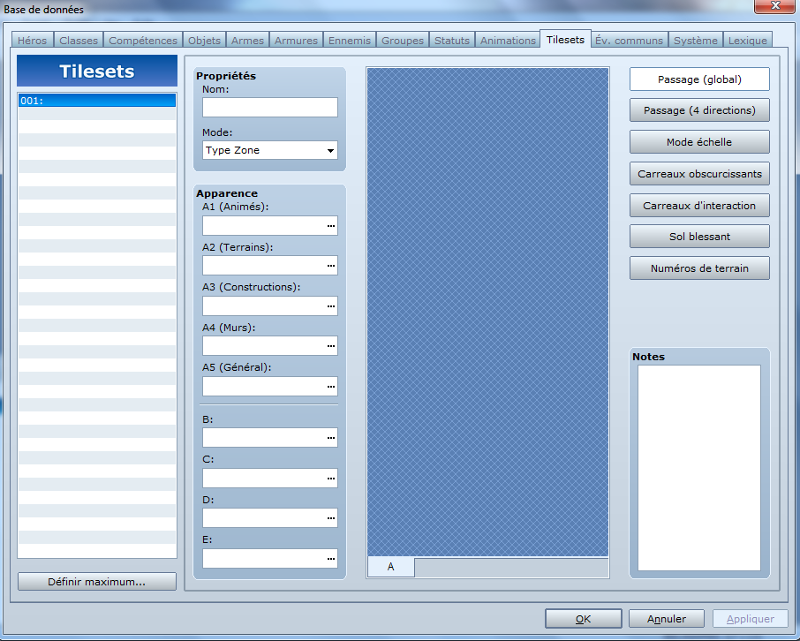
Task: Open the Héros tab
Action: 32,41
